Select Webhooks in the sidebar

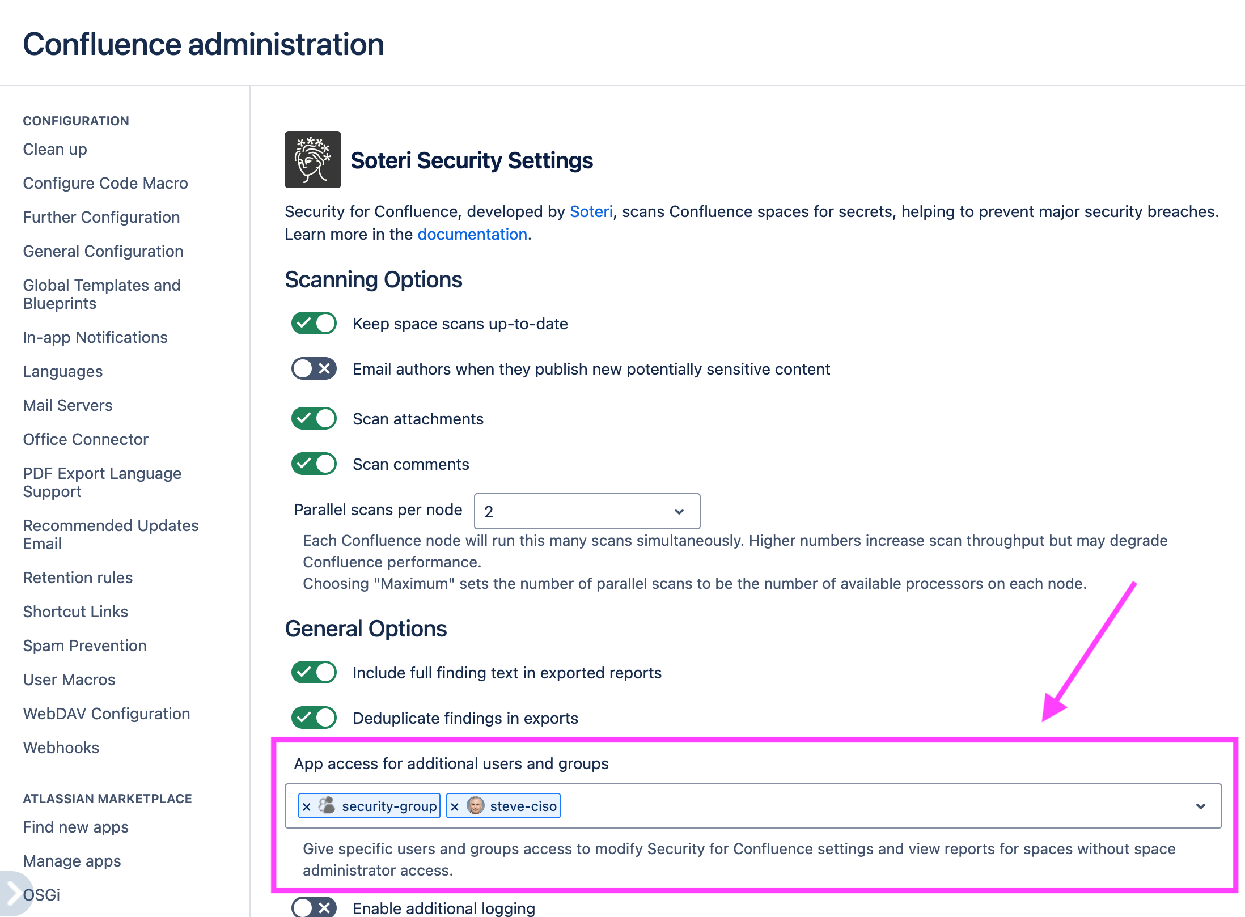(61, 748)
